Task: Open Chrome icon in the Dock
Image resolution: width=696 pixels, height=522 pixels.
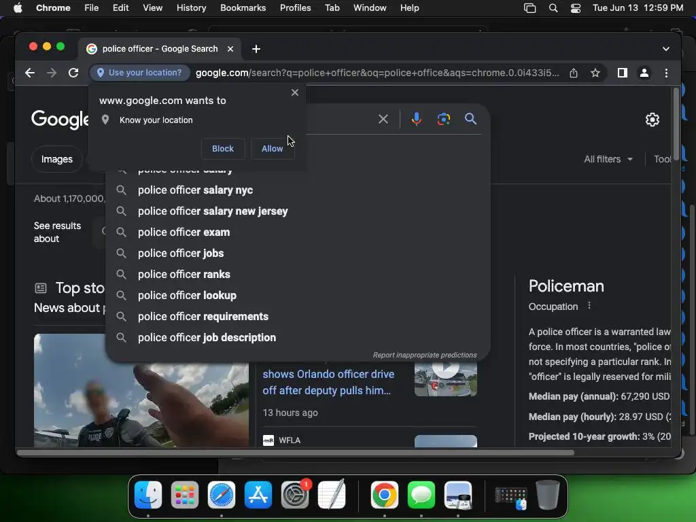Action: coord(385,495)
